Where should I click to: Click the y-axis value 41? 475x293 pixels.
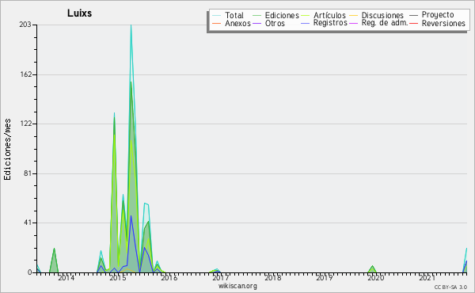tap(28, 223)
